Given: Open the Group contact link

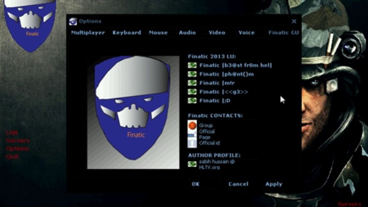Looking at the screenshot, I should coord(206,125).
